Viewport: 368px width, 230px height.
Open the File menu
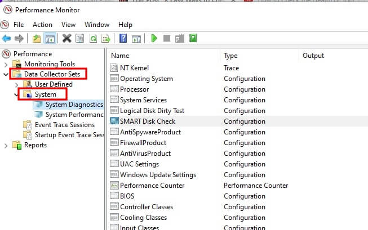(x=19, y=25)
